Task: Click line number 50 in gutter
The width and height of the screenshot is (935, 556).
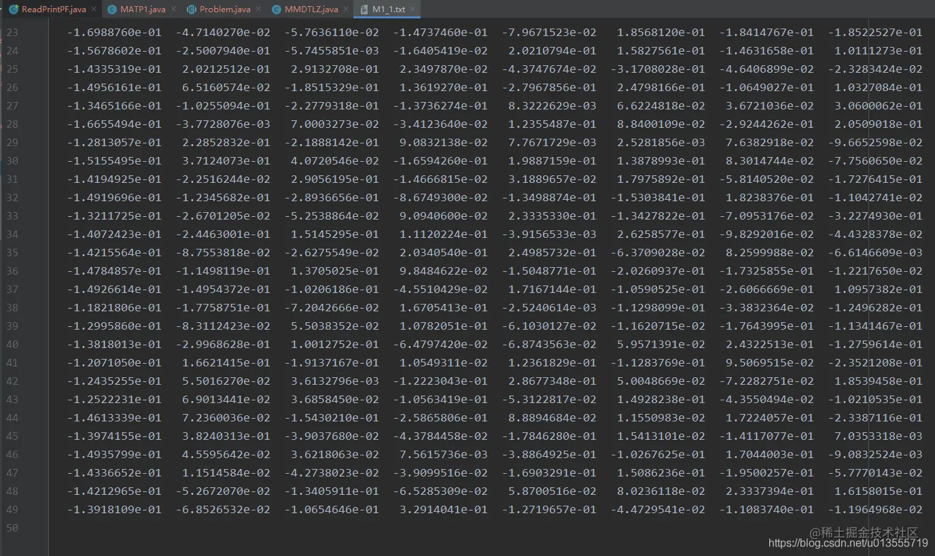Action: pyautogui.click(x=12, y=528)
